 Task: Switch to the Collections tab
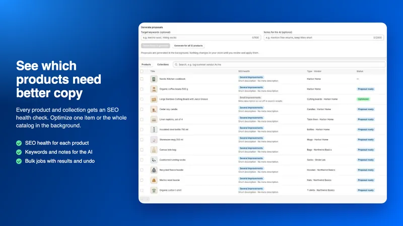[163, 65]
